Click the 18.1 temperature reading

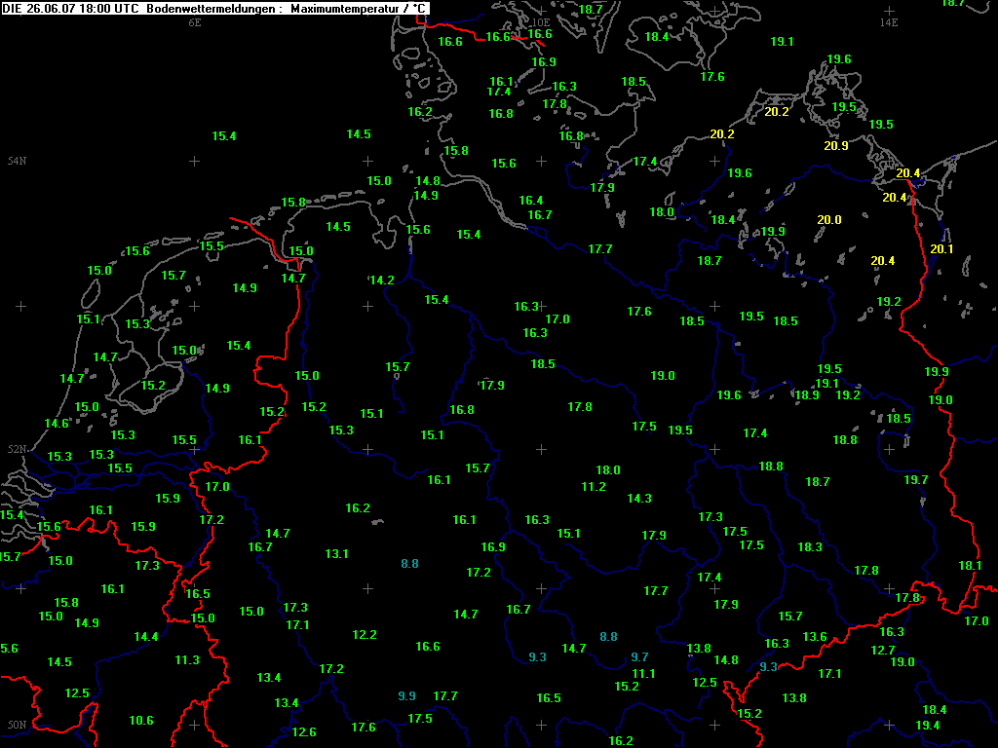coord(969,566)
